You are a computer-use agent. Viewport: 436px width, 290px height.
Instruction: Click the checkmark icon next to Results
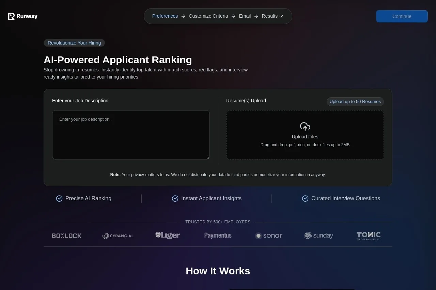(x=281, y=16)
